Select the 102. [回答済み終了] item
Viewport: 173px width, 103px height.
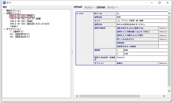tap(20, 37)
